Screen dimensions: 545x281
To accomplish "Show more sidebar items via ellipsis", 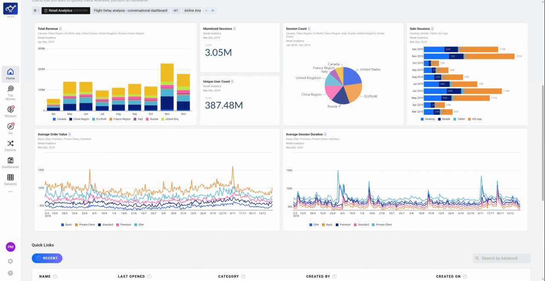I will click(10, 192).
